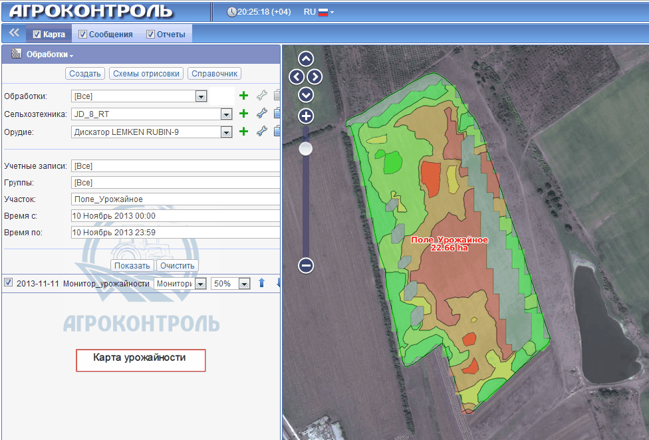
Task: Zoom out the map with minus button
Action: click(306, 266)
